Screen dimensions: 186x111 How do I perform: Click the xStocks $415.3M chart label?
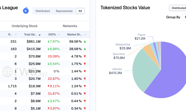tap(115, 71)
